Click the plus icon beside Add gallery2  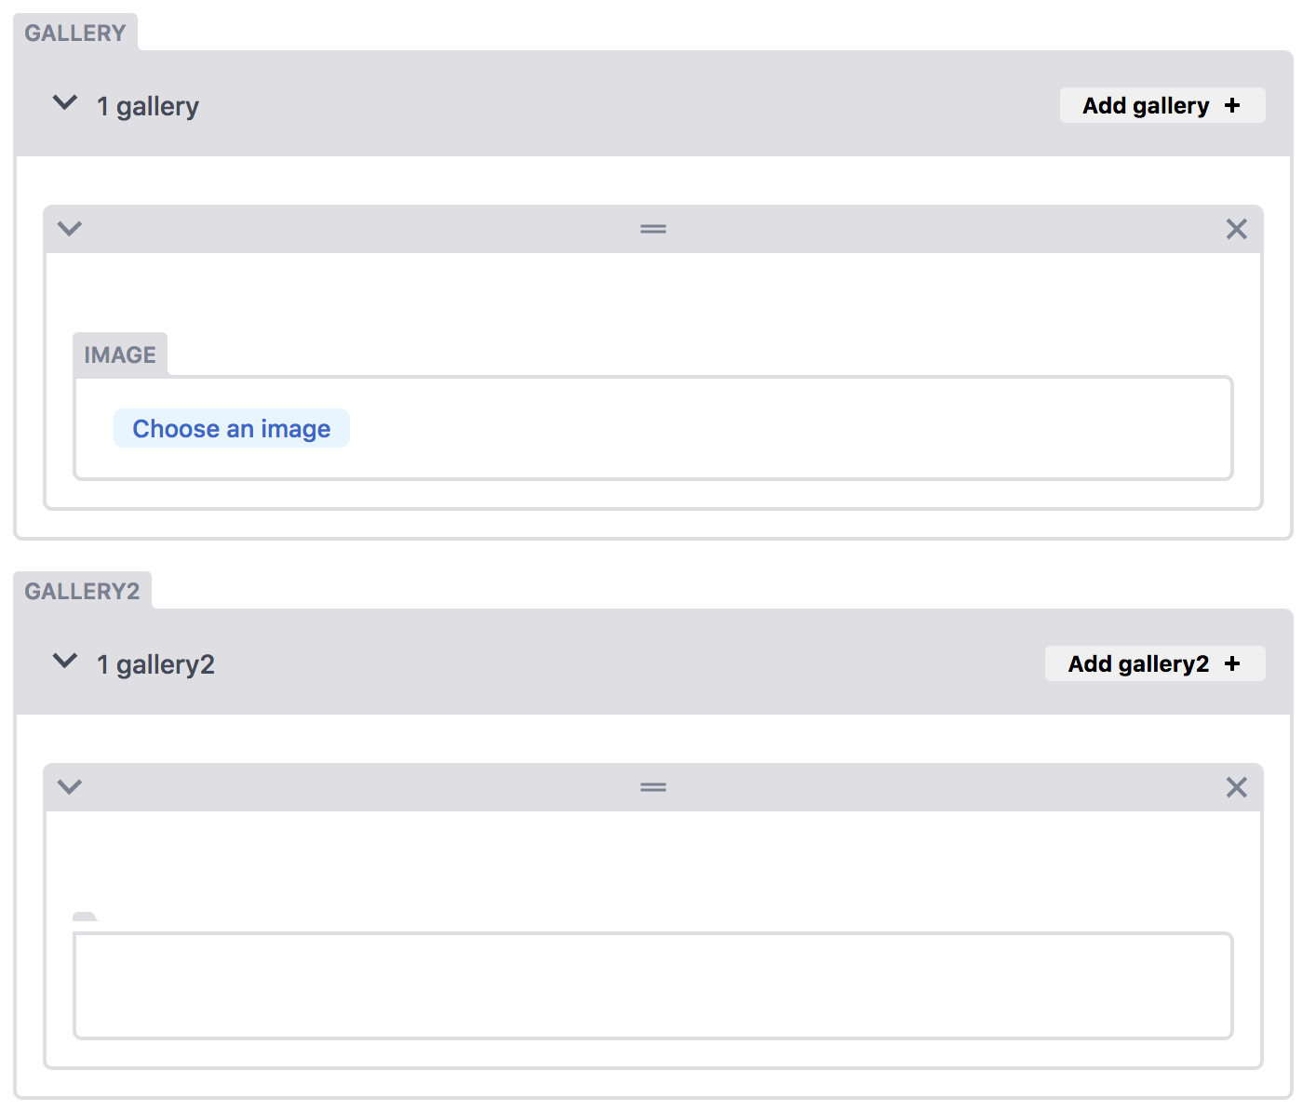pos(1232,663)
